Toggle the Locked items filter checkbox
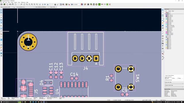This screenshot has height=103, width=184. click(172, 91)
